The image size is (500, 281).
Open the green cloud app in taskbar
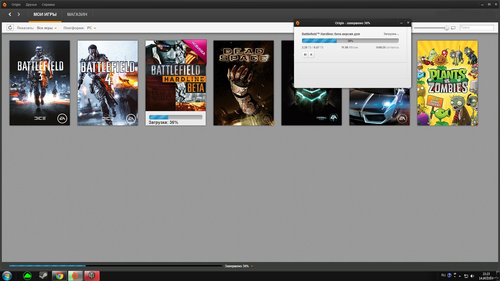27,276
